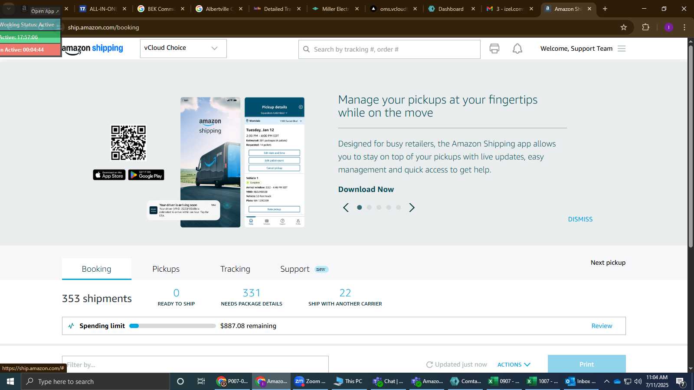This screenshot has width=694, height=390.
Task: Open the Chrome profile avatar
Action: pyautogui.click(x=669, y=27)
